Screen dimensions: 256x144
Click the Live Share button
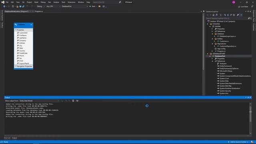(x=243, y=7)
